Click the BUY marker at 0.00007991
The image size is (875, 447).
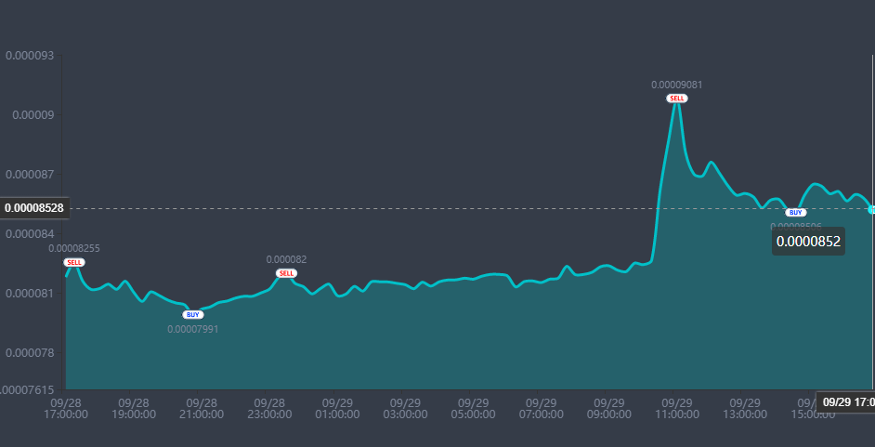click(x=193, y=315)
